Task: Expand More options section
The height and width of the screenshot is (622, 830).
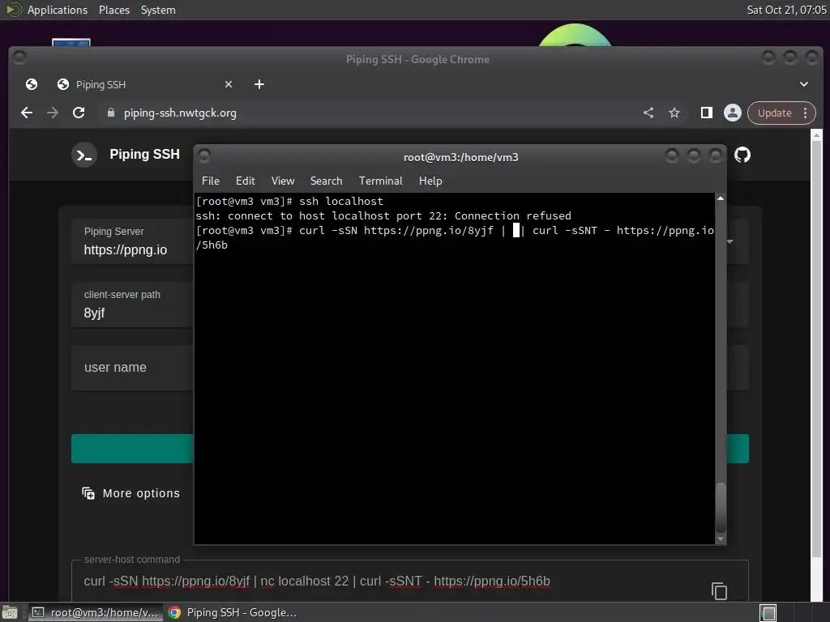Action: (130, 493)
